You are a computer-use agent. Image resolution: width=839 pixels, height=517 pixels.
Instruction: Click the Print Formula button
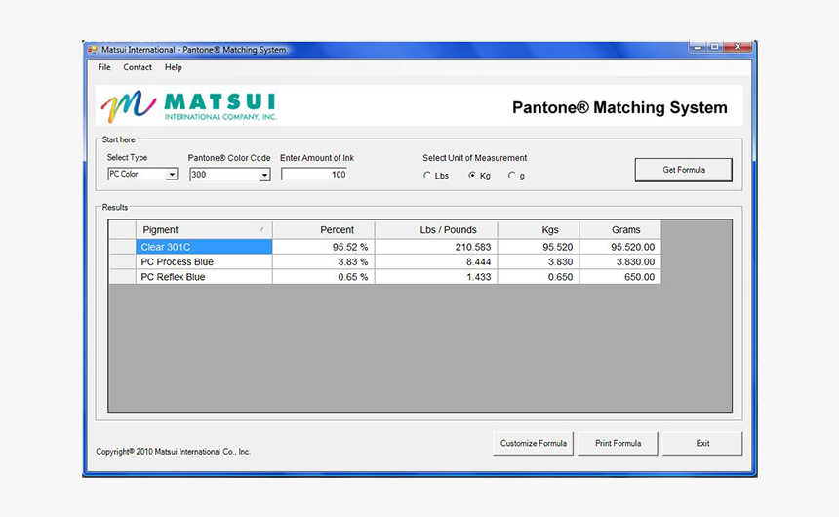(618, 443)
